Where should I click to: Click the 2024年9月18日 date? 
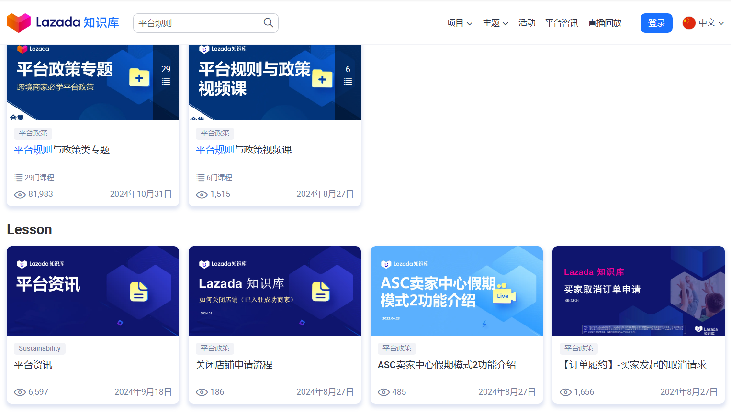click(143, 392)
